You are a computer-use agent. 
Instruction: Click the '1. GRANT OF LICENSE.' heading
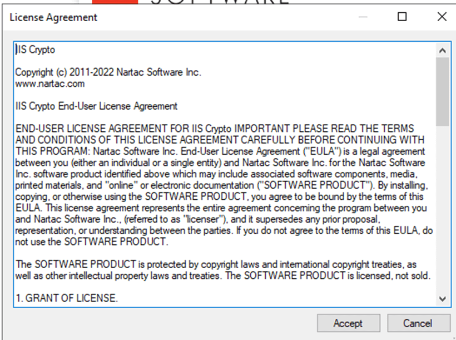coord(67,298)
